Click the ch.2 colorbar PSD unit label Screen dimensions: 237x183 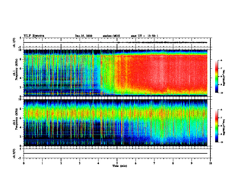tap(224, 127)
